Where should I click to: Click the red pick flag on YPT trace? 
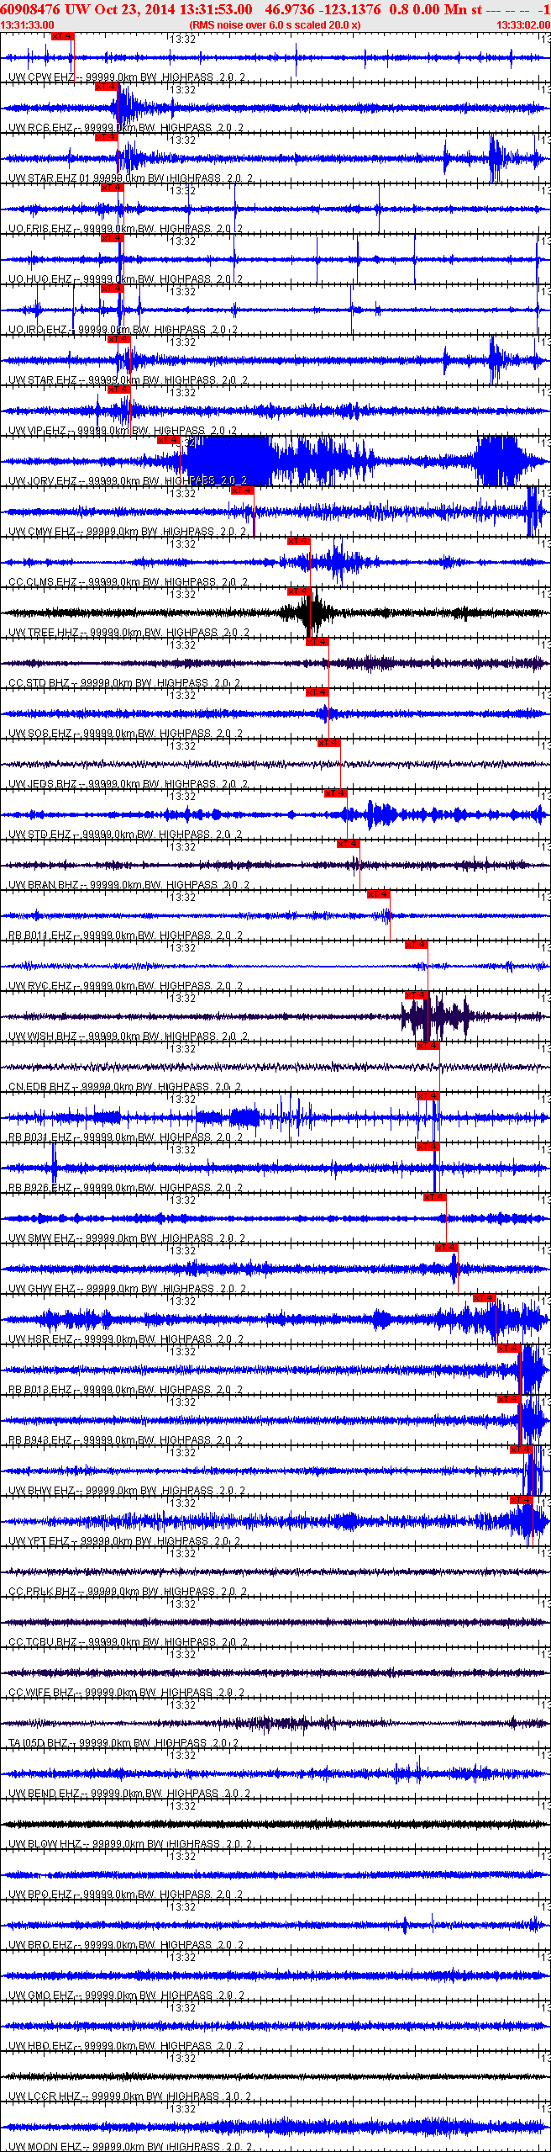pos(521,1500)
